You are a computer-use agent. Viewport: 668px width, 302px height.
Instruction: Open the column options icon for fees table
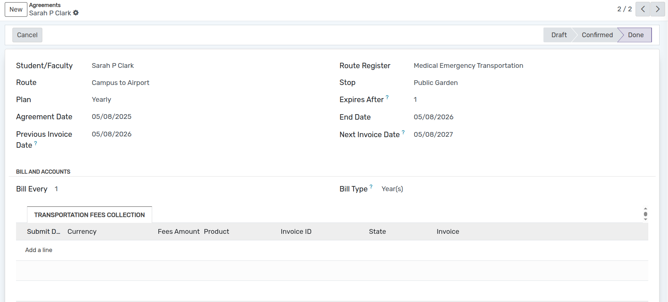[645, 214]
